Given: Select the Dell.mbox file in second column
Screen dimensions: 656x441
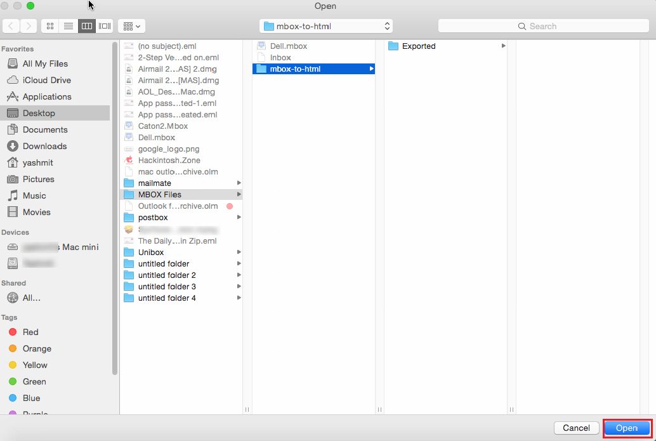Looking at the screenshot, I should pyautogui.click(x=289, y=46).
